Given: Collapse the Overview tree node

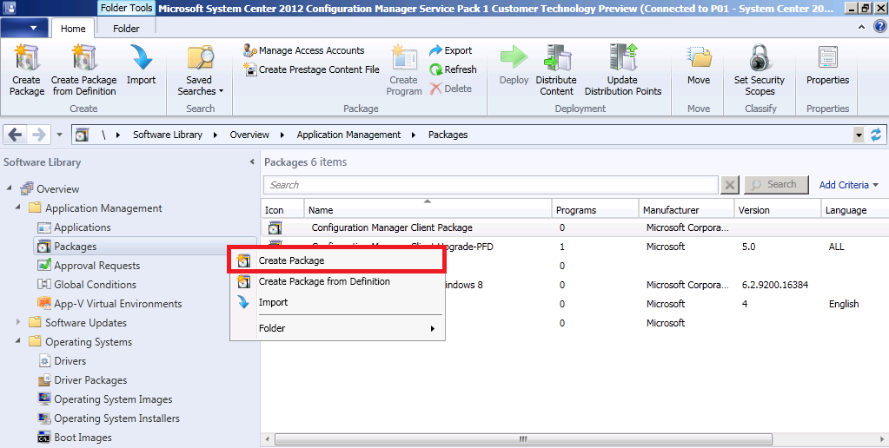Looking at the screenshot, I should coord(9,188).
